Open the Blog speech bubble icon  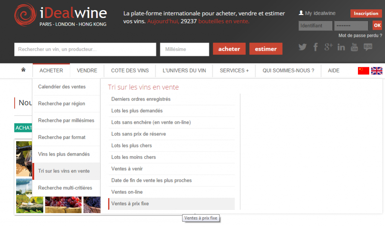(x=368, y=47)
